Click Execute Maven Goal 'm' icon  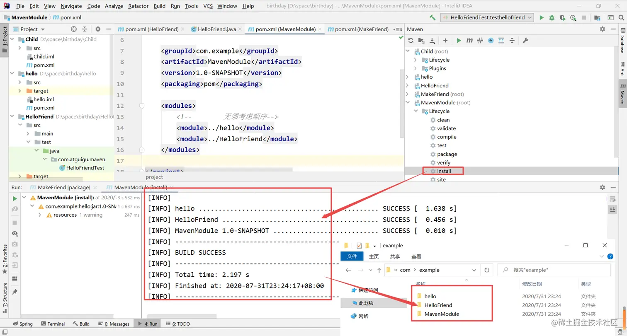pos(469,41)
